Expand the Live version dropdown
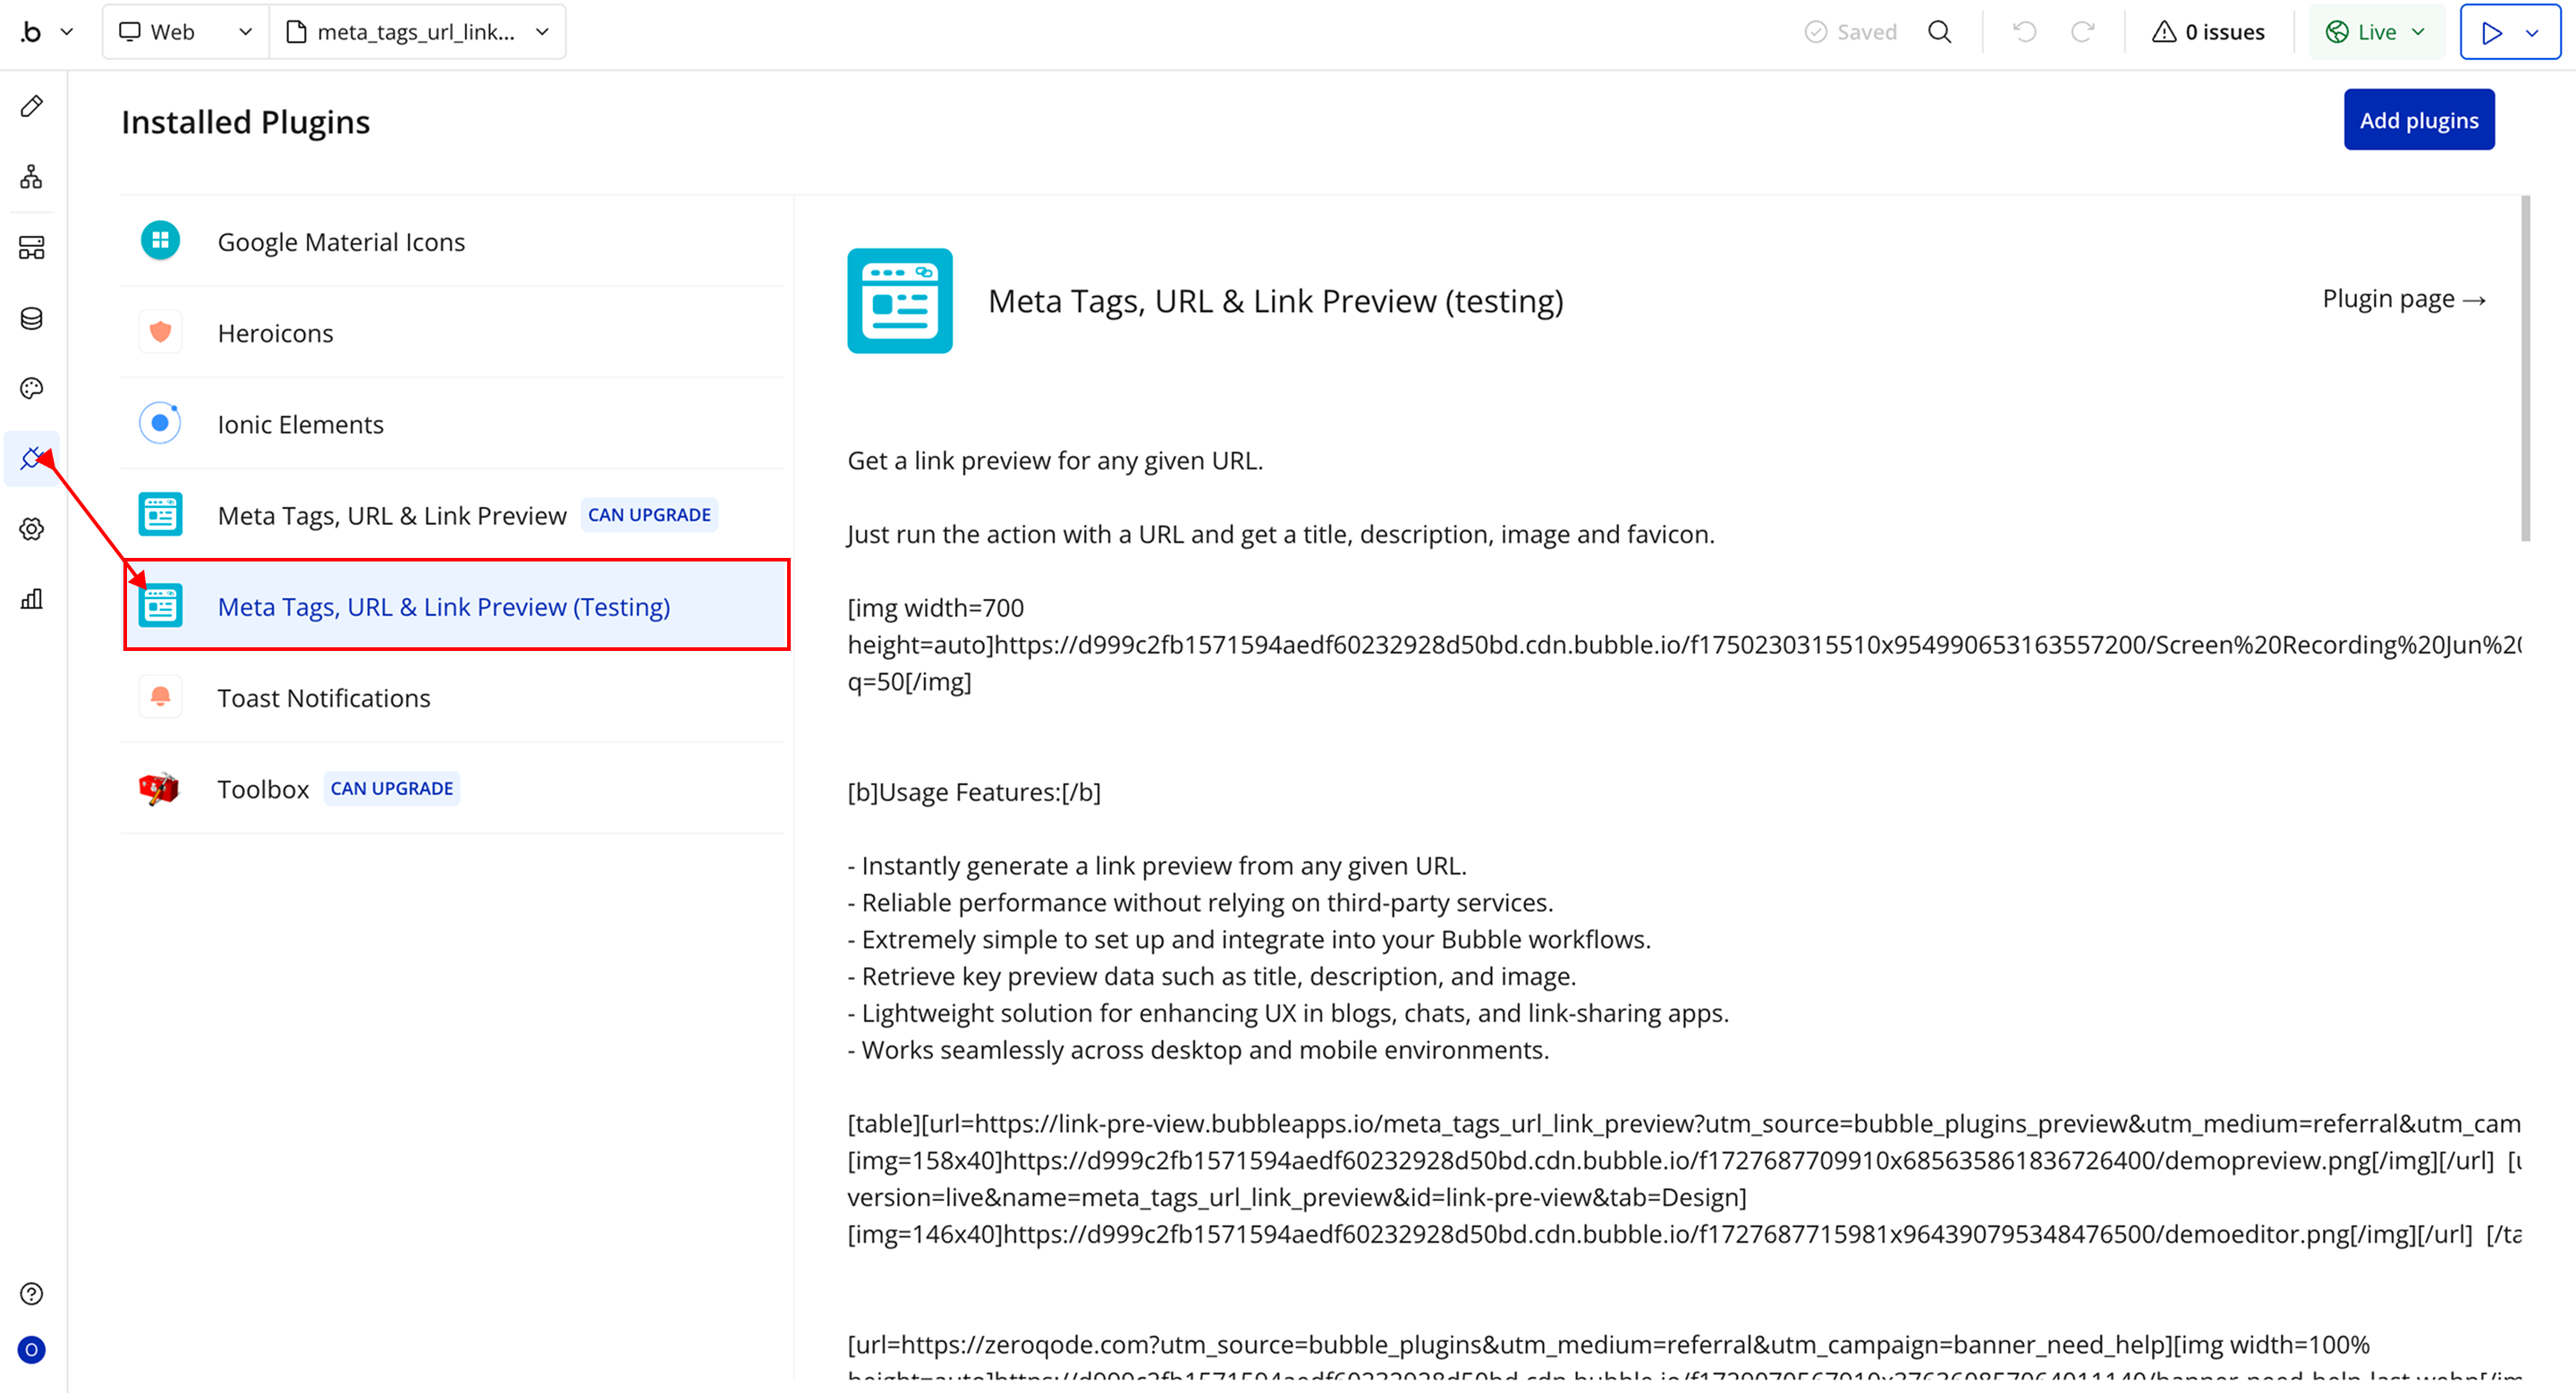Viewport: 2576px width, 1393px height. tap(2376, 32)
